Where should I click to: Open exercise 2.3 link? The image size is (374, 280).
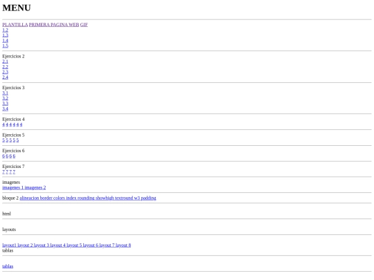click(x=6, y=72)
